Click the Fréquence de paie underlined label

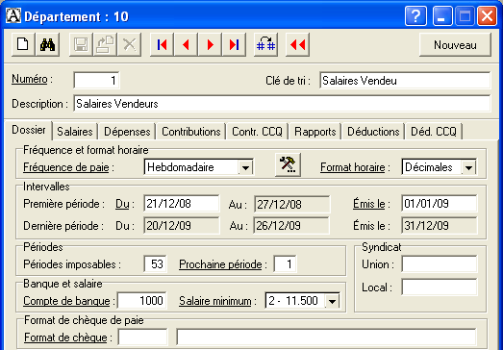66,167
